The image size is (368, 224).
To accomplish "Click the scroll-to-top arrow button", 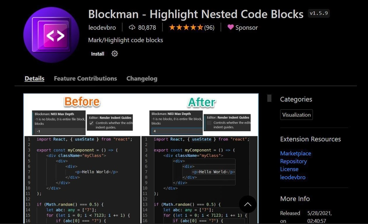I will pos(247,204).
